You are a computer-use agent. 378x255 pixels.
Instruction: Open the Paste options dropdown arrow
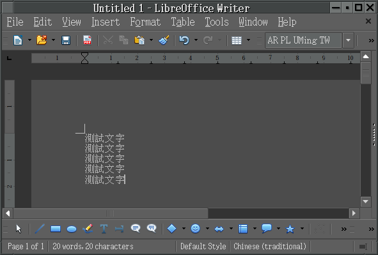tap(151, 40)
